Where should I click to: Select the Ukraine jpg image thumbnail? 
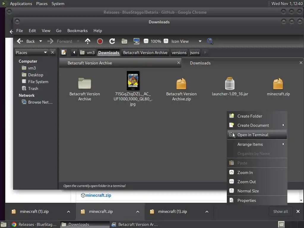(x=133, y=81)
